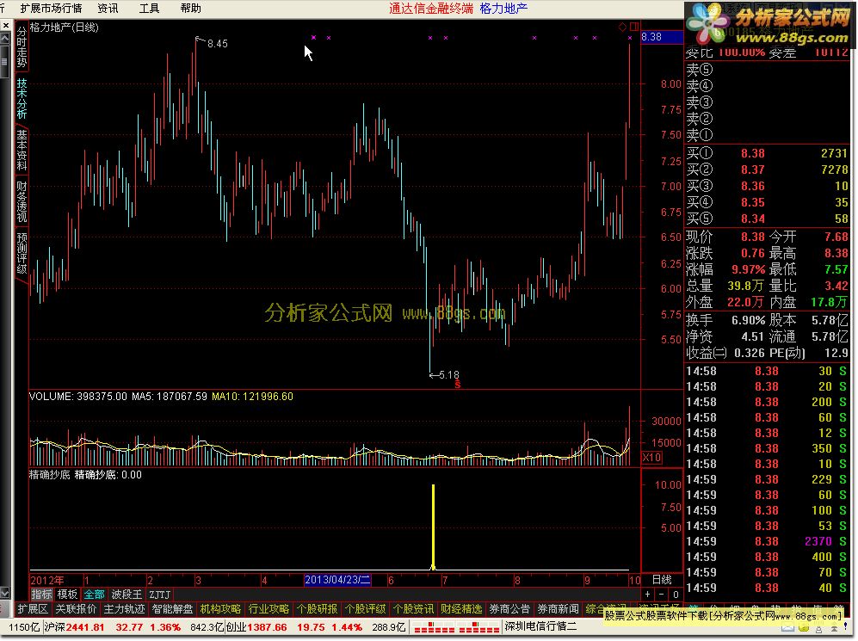This screenshot has width=858, height=641.
Task: Click the red $ marker under the 5.18 low
Action: [458, 385]
